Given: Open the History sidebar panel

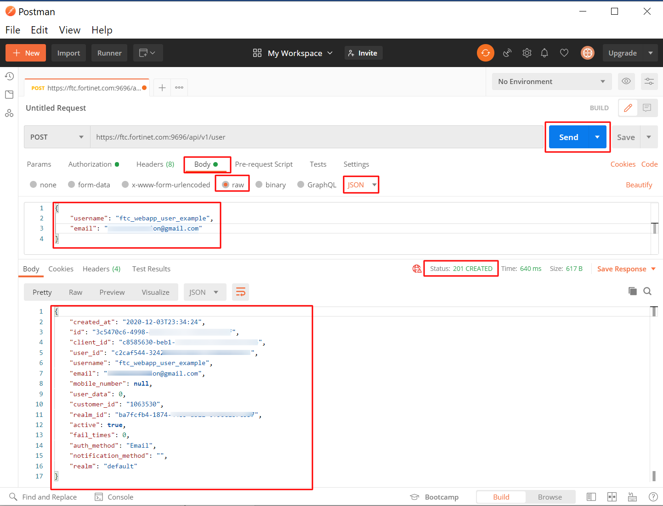Looking at the screenshot, I should click(x=9, y=76).
